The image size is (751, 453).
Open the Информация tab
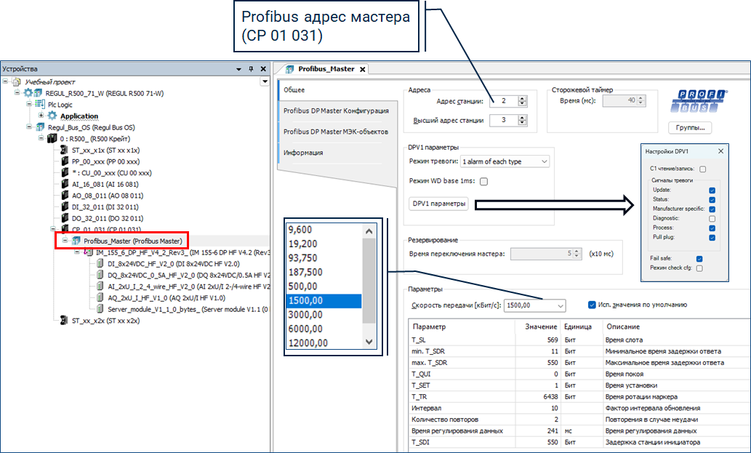[x=303, y=153]
